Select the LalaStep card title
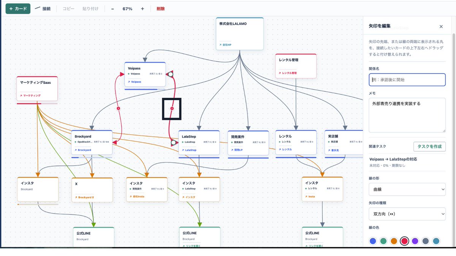Screen dimensions: 456x256 tap(189, 136)
